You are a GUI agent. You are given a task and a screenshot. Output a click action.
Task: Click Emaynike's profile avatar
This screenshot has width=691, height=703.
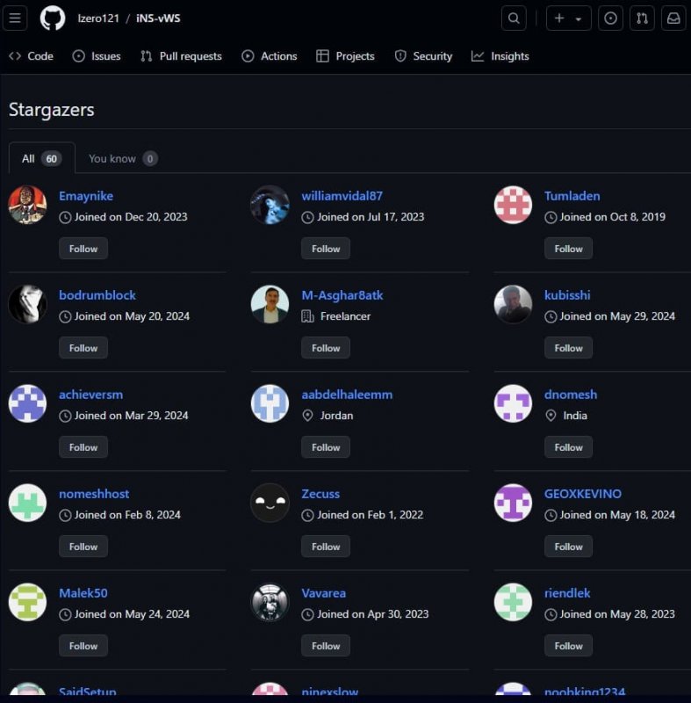[x=27, y=205]
